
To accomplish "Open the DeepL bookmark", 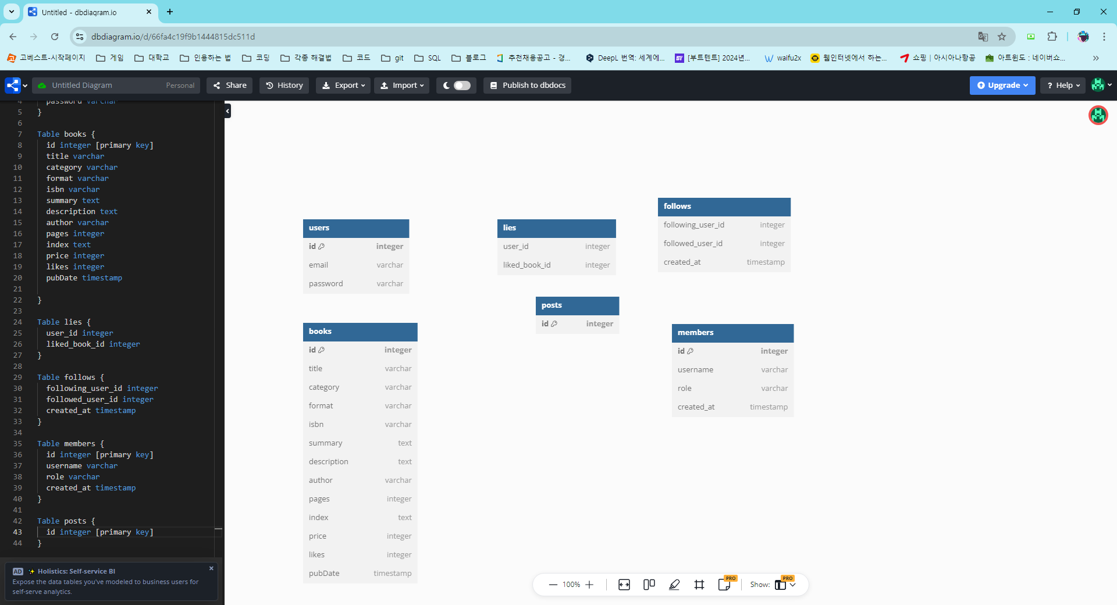I will coord(625,58).
